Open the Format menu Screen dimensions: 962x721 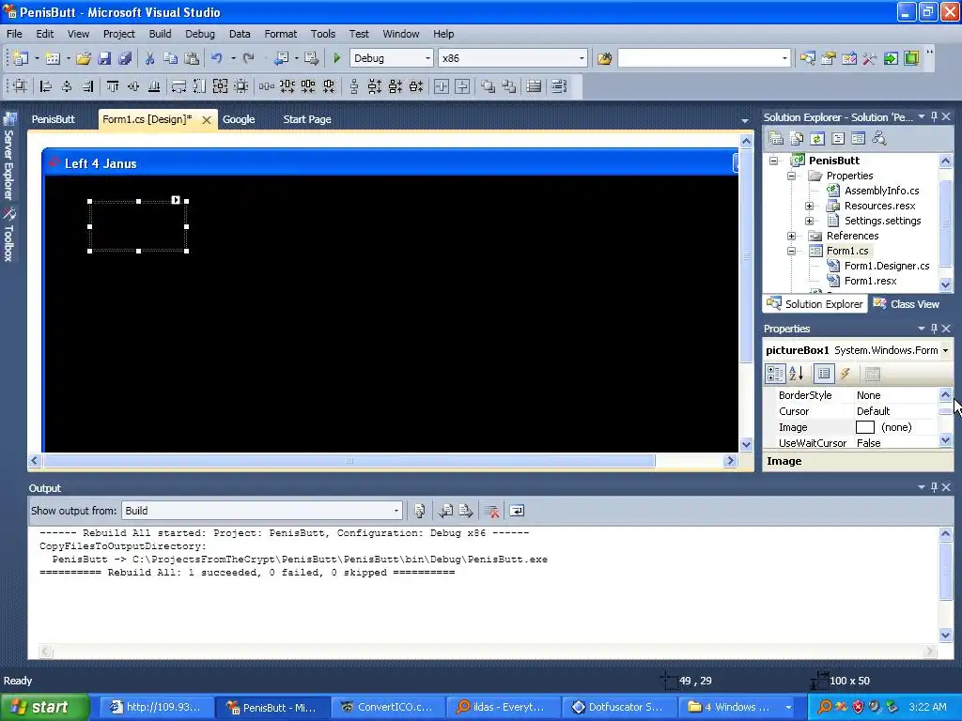pos(280,34)
